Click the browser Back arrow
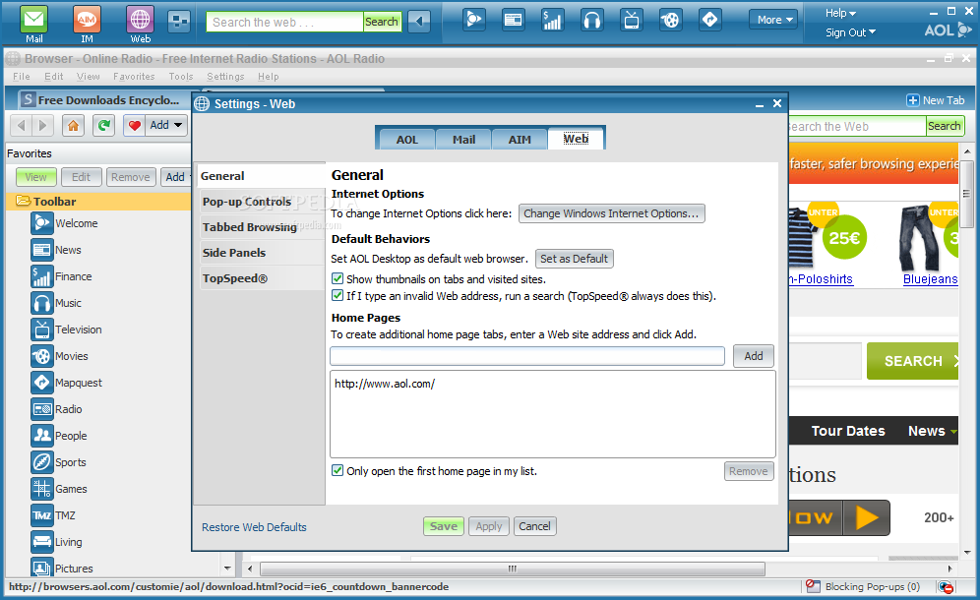Viewport: 980px width, 600px height. pyautogui.click(x=22, y=126)
